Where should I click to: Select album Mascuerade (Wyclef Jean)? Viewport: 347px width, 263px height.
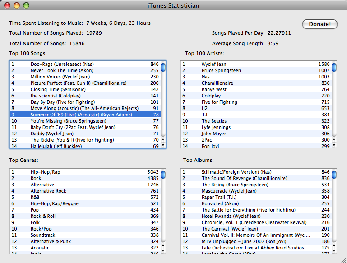256,191
